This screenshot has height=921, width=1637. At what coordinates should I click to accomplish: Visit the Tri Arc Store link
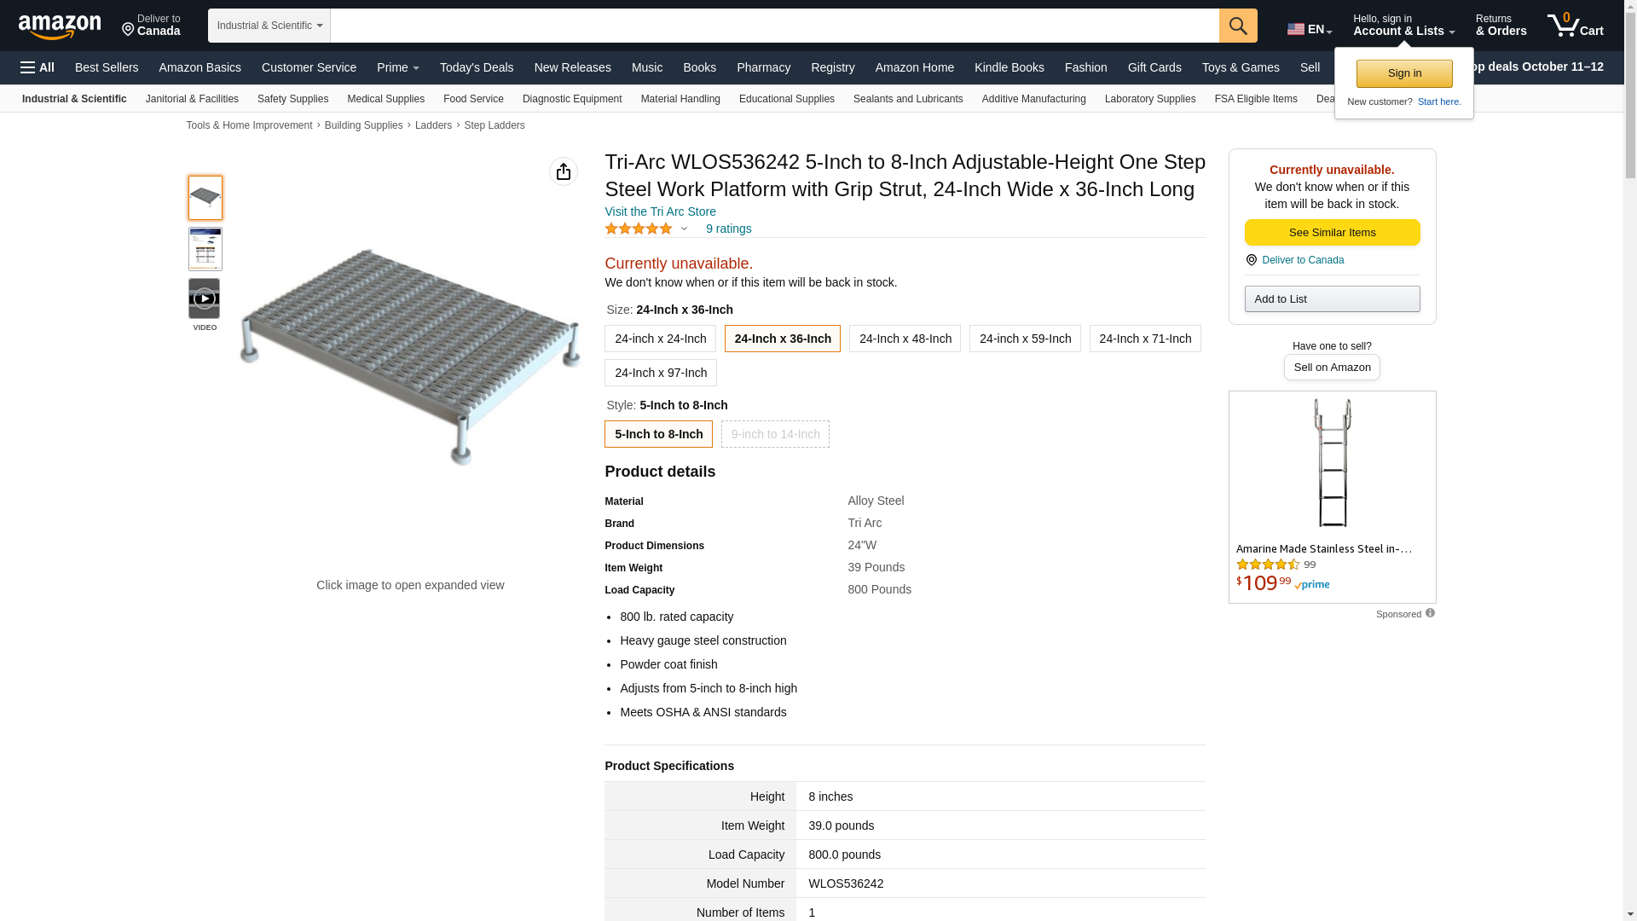pos(660,211)
